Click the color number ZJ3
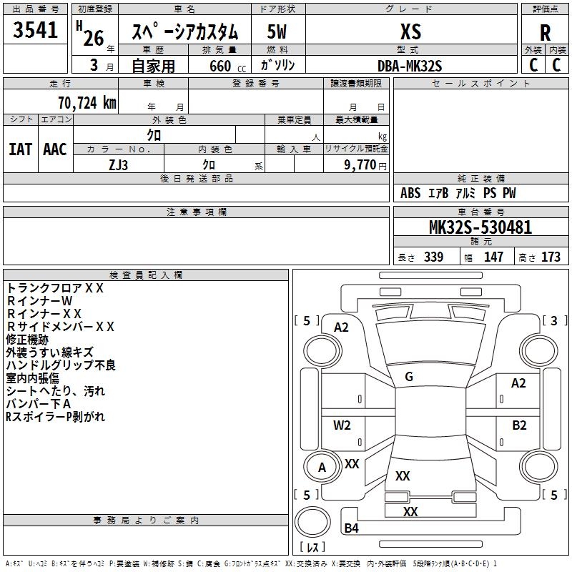The width and height of the screenshot is (572, 572). [119, 164]
